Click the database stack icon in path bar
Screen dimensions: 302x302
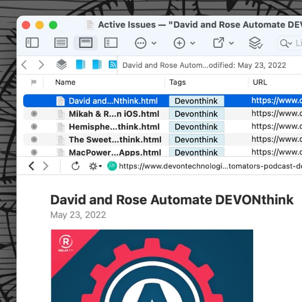(x=61, y=64)
